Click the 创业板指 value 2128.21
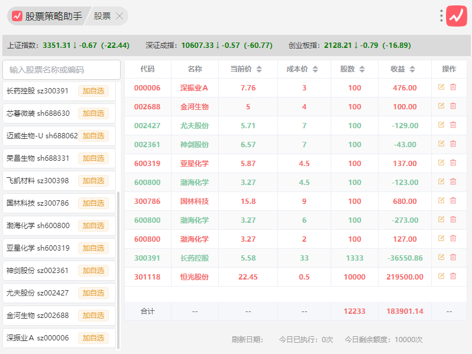Screen dimensions: 472x354 (338, 46)
